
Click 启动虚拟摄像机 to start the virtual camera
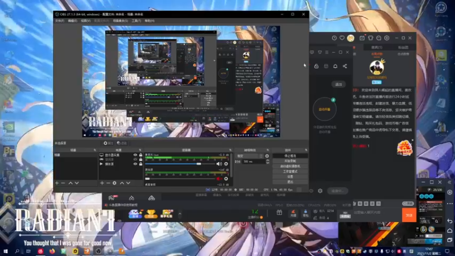pyautogui.click(x=290, y=166)
